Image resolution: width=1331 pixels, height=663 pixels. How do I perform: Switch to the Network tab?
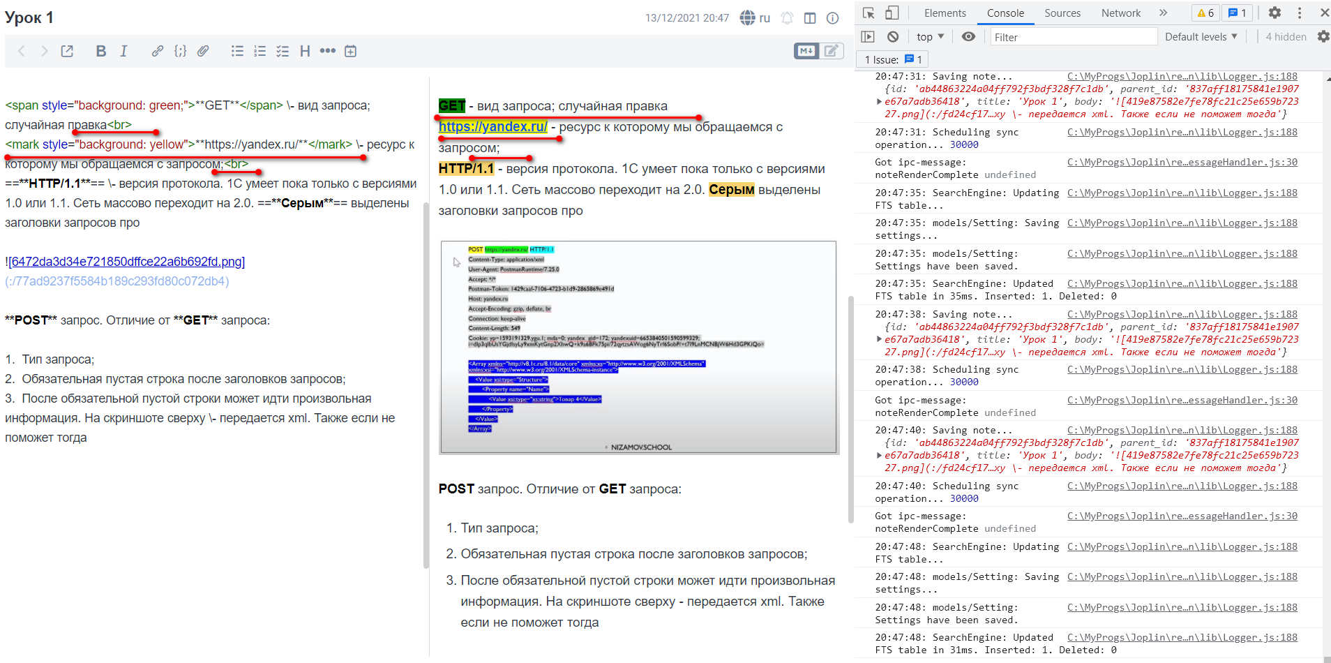pyautogui.click(x=1120, y=13)
